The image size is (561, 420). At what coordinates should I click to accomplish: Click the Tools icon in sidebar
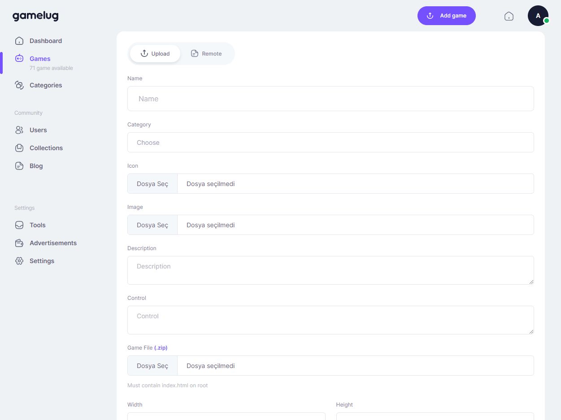(19, 225)
